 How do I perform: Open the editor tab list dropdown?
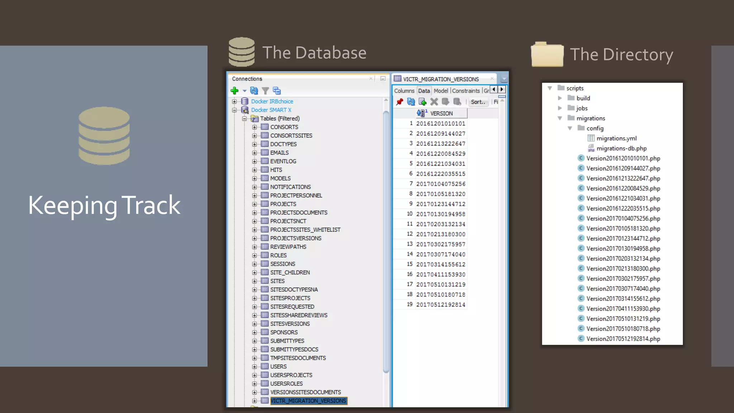click(504, 79)
